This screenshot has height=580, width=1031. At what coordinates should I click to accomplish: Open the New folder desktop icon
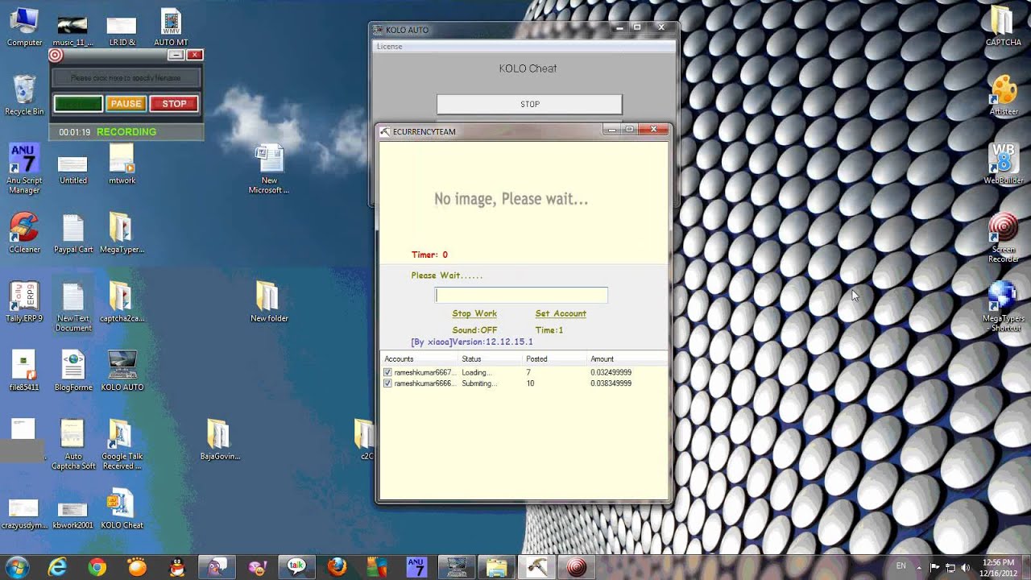[x=269, y=301]
